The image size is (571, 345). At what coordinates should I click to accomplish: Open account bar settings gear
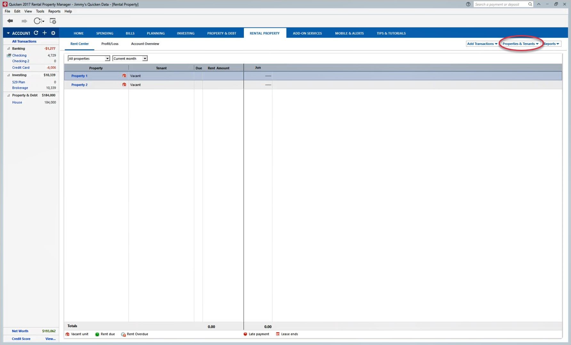click(x=53, y=33)
